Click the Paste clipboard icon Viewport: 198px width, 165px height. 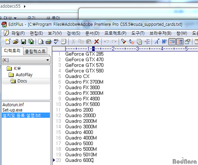(x=89, y=41)
